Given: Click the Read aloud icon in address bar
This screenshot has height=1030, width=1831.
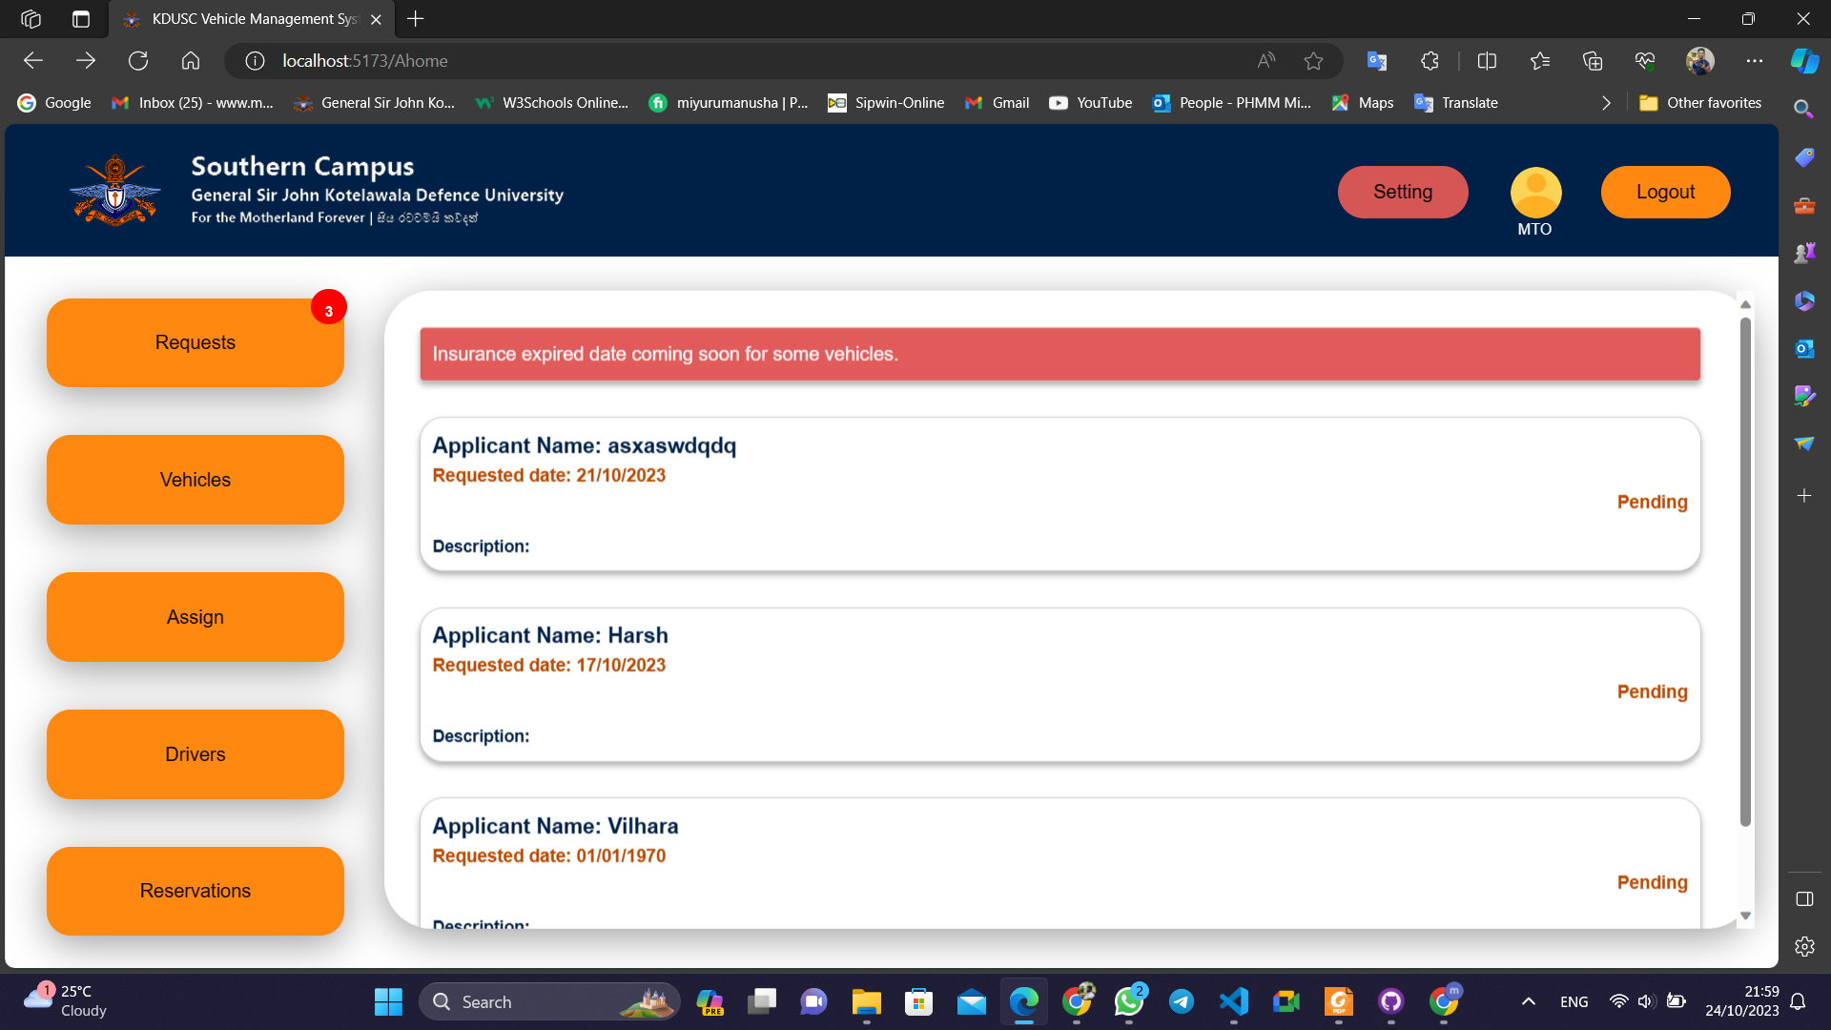Looking at the screenshot, I should (x=1265, y=61).
